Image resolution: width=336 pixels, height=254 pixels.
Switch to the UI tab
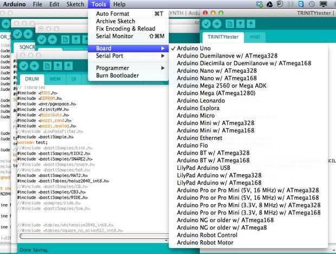coord(74,79)
